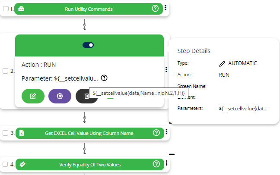Open the Verify Equality Of Two Values step
The width and height of the screenshot is (280, 175).
pyautogui.click(x=90, y=164)
